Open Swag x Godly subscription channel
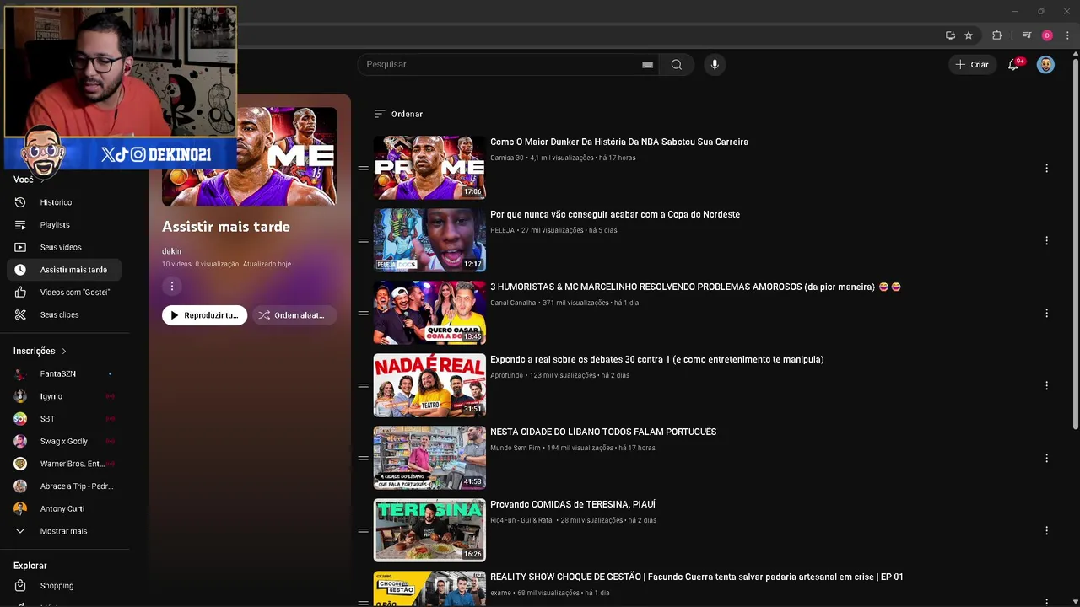Image resolution: width=1080 pixels, height=607 pixels. tap(64, 441)
